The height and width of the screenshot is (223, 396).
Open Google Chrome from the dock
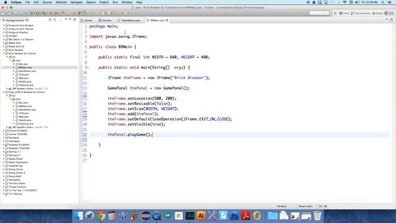pyautogui.click(x=101, y=216)
